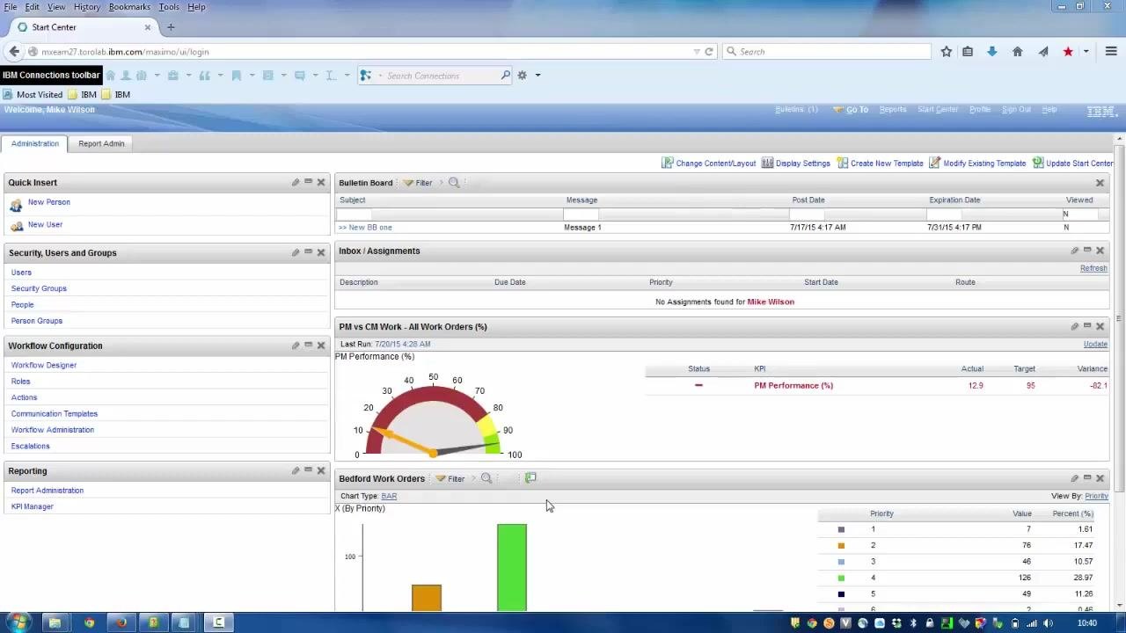1126x633 pixels.
Task: Click Create New Template
Action: point(881,163)
